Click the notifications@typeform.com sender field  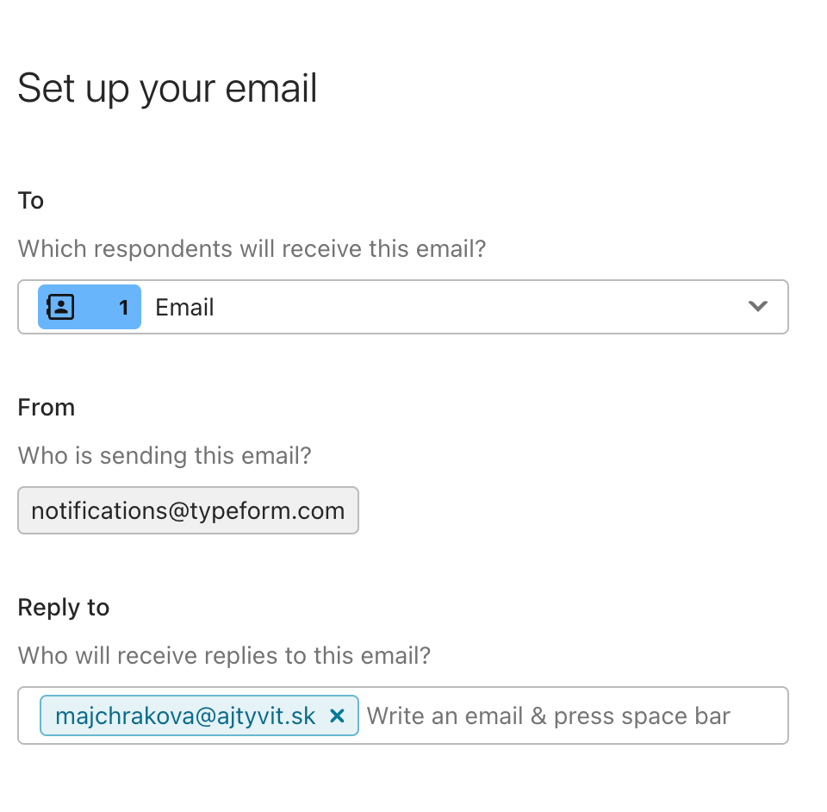pyautogui.click(x=189, y=510)
